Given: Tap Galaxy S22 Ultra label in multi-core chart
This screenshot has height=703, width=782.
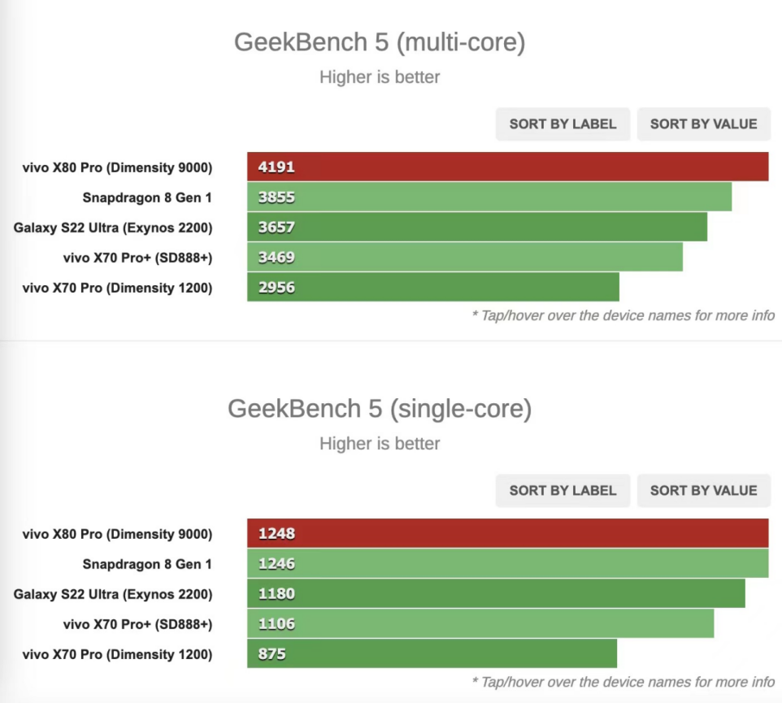Looking at the screenshot, I should coord(113,228).
